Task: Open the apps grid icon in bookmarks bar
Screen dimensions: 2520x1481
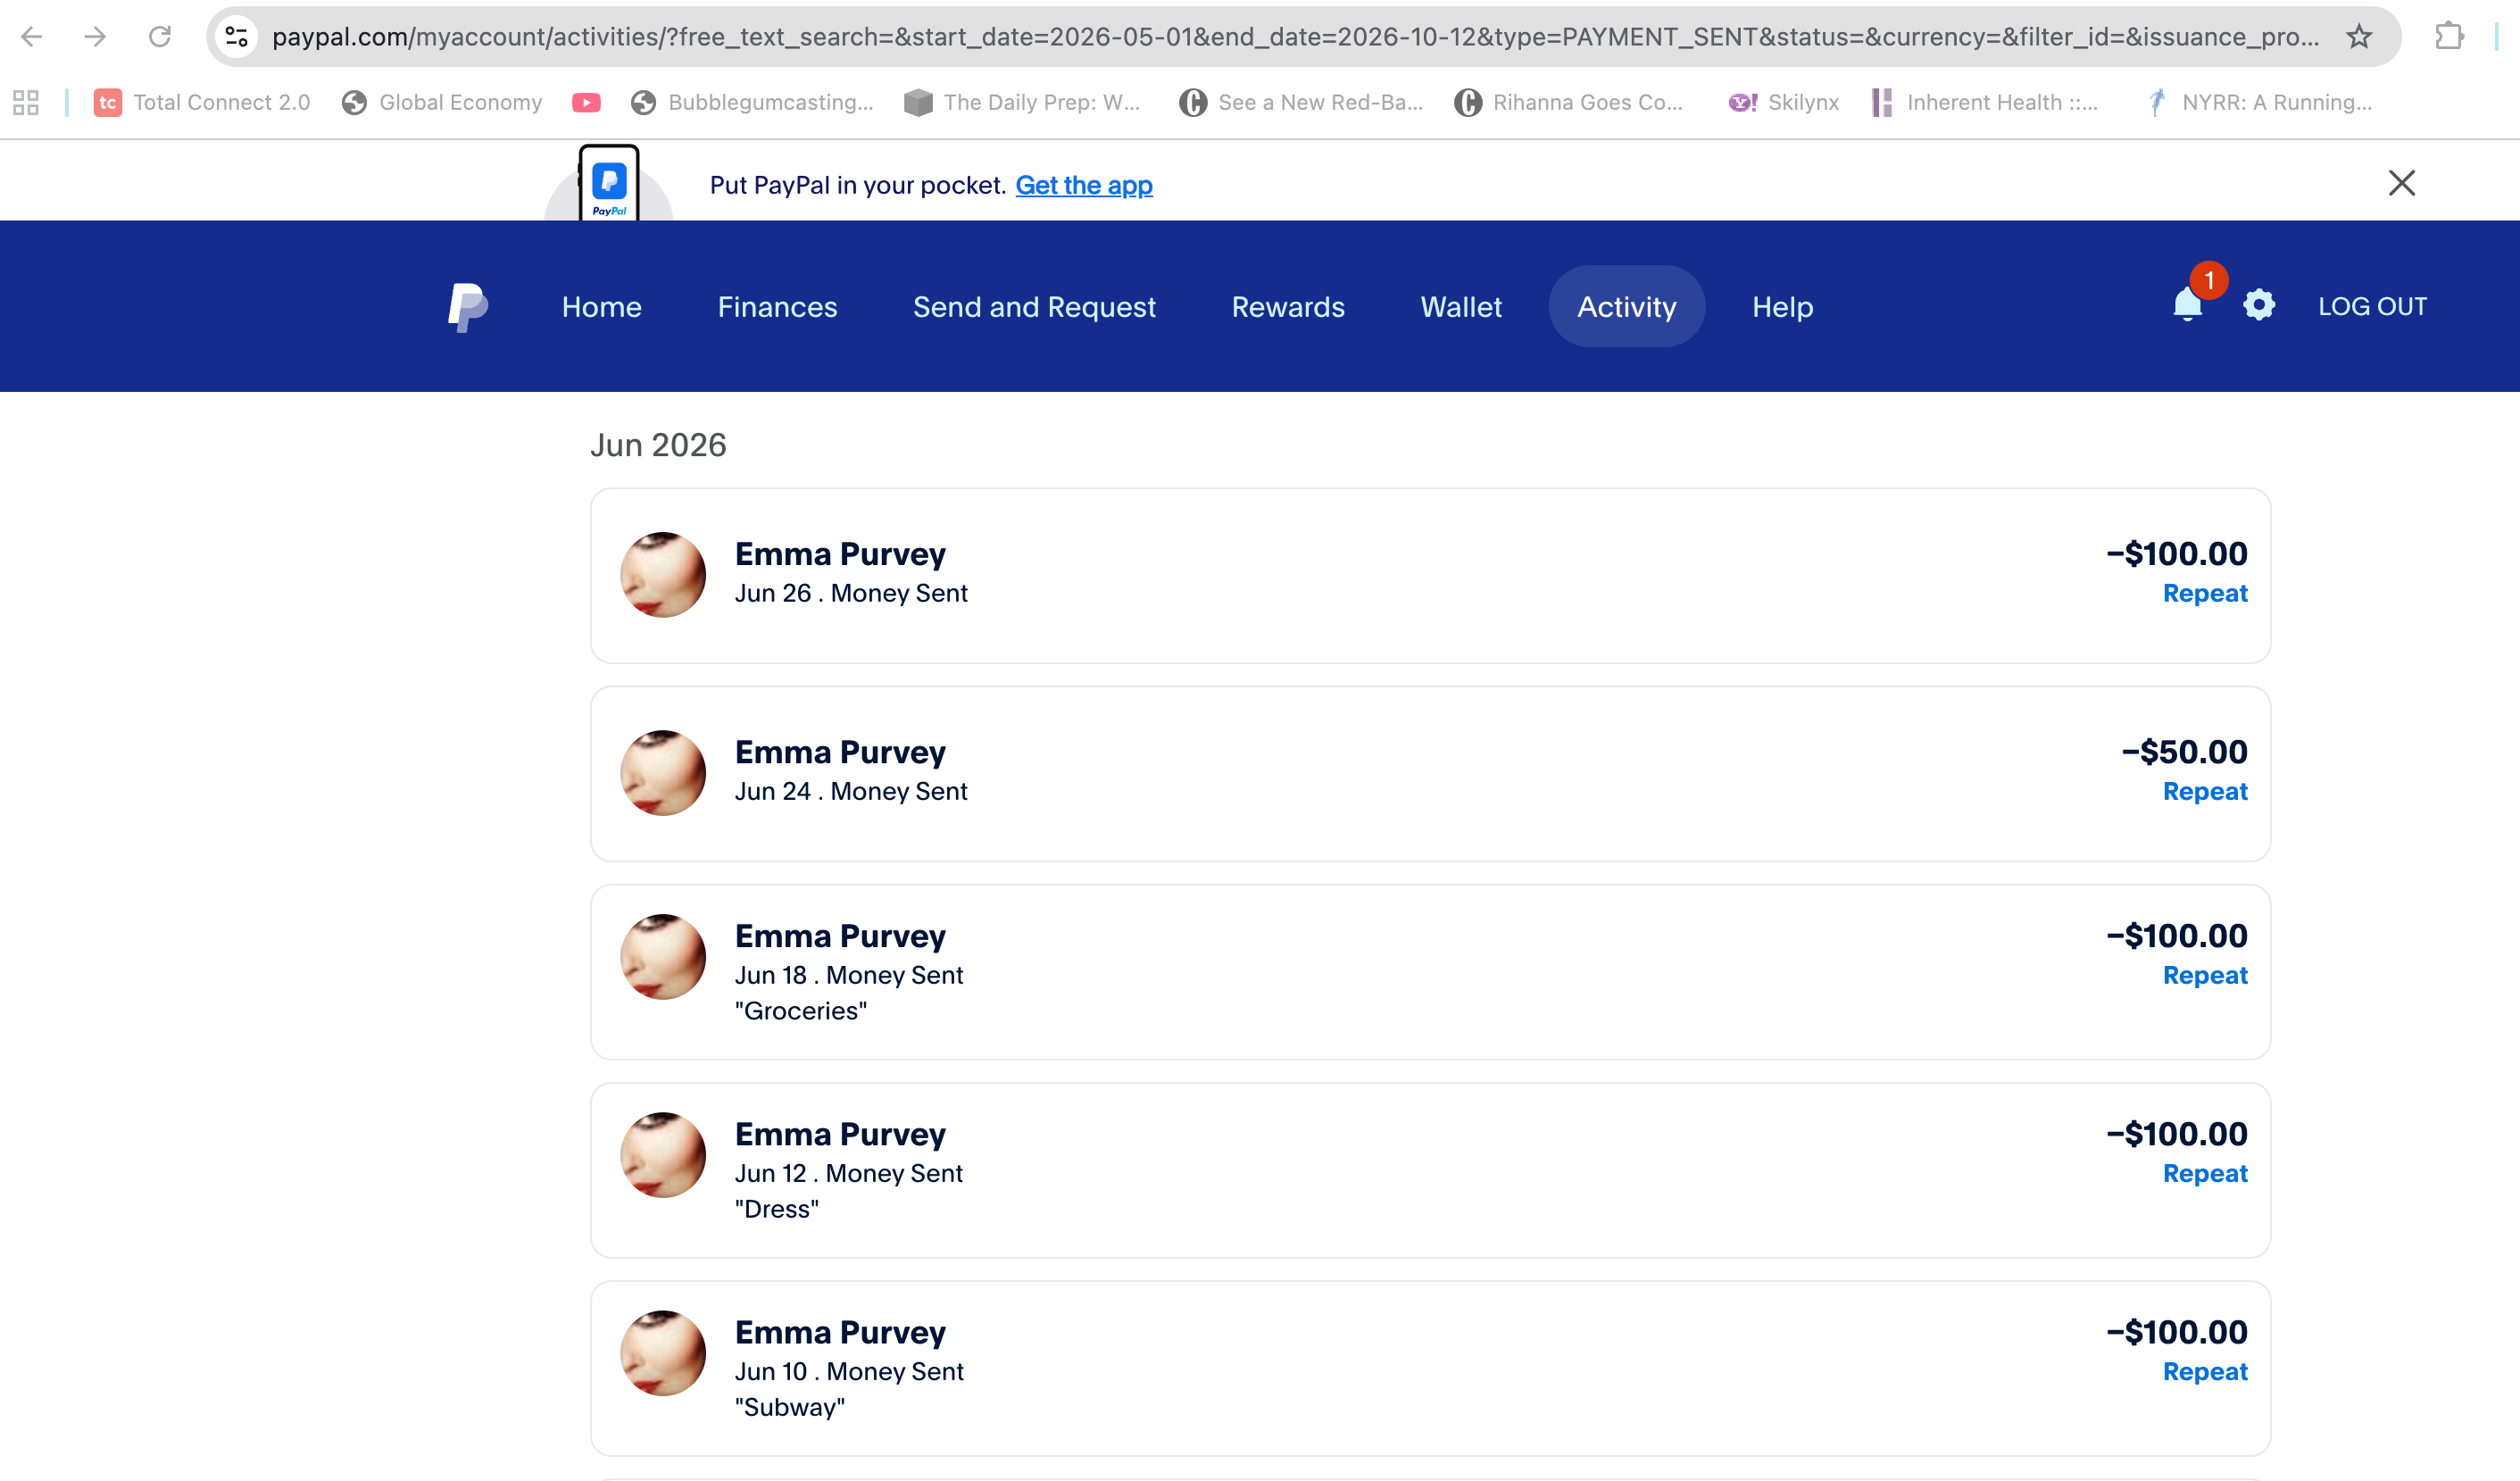Action: point(26,102)
